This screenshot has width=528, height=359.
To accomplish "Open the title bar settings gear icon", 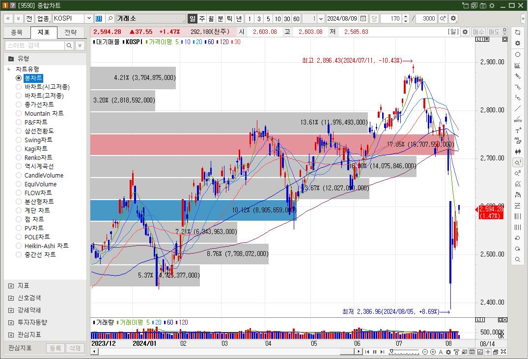I will pyautogui.click(x=492, y=5).
